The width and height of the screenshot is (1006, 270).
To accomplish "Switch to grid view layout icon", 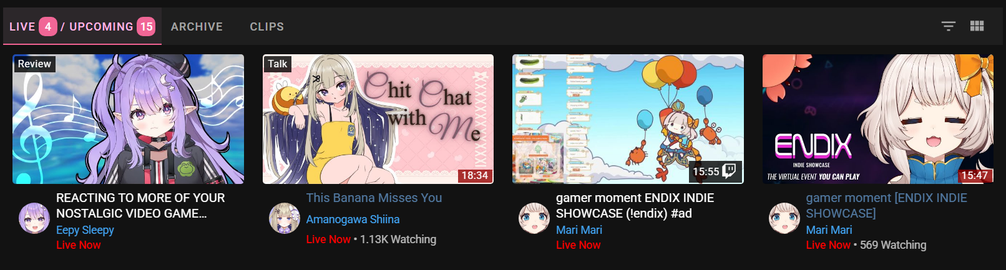I will click(977, 26).
